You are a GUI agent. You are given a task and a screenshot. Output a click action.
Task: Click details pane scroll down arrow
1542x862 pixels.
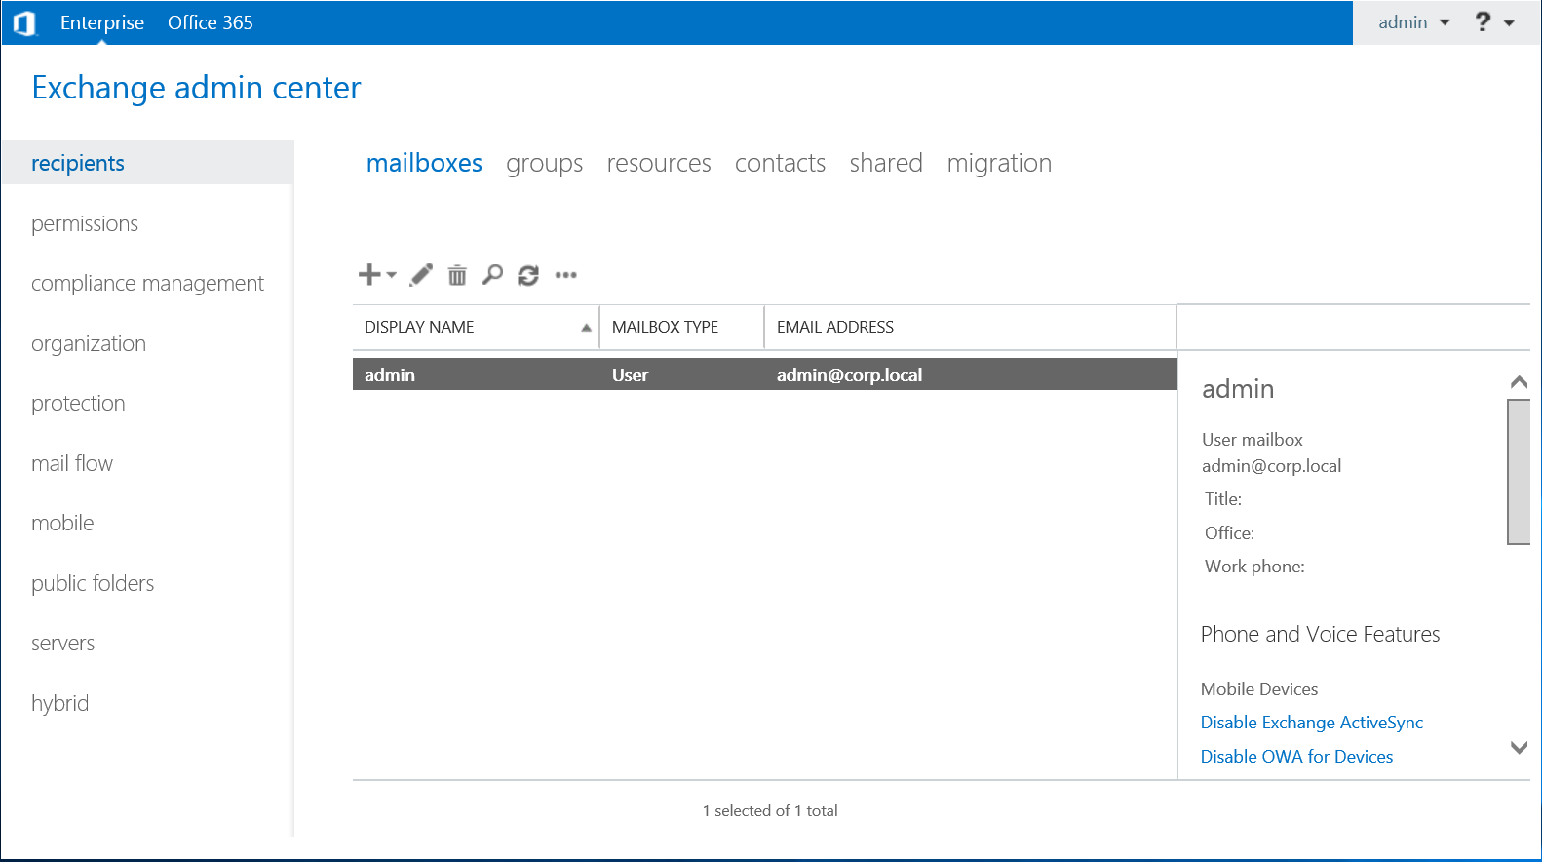coord(1519,748)
